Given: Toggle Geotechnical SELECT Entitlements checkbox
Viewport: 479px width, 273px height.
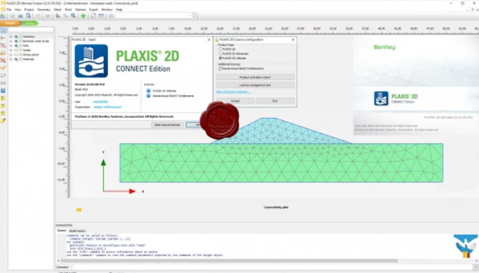Looking at the screenshot, I should pyautogui.click(x=221, y=68).
